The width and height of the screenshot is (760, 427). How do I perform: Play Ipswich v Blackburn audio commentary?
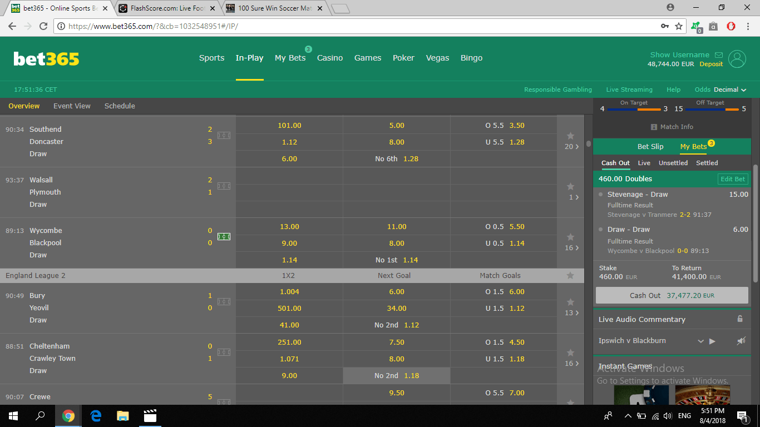click(x=712, y=341)
